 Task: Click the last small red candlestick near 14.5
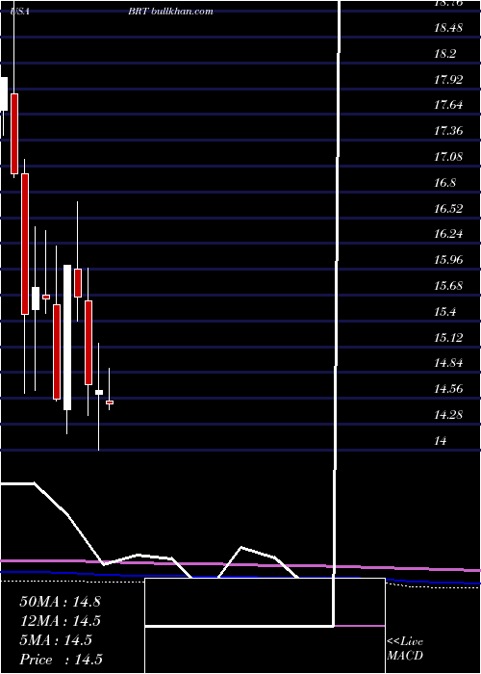(x=110, y=402)
